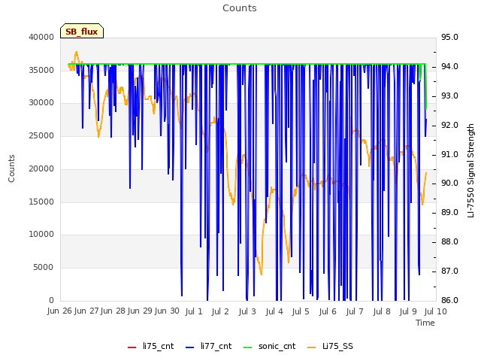Click the red li75_cnt legend swatch

pos(132,347)
